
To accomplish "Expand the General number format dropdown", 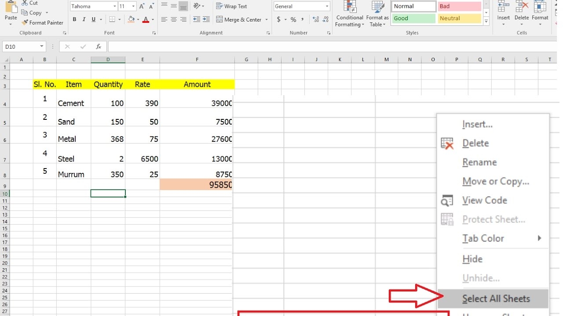I will pyautogui.click(x=327, y=6).
